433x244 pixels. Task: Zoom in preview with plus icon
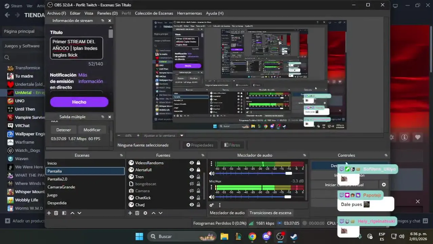tap(138, 135)
